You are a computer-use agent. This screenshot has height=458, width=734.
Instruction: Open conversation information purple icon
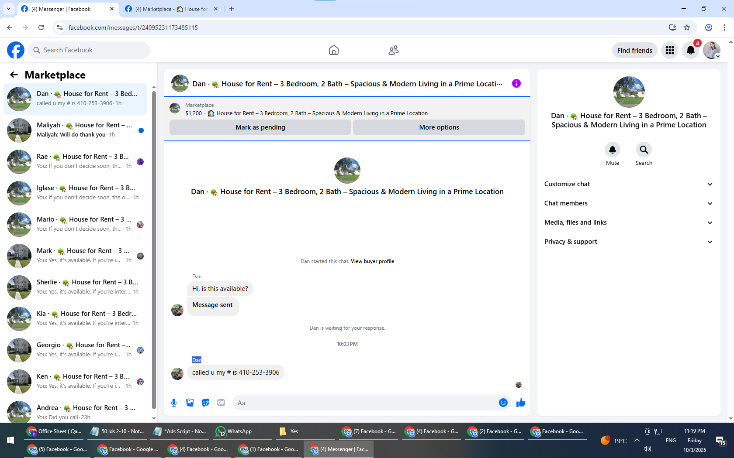click(x=516, y=83)
